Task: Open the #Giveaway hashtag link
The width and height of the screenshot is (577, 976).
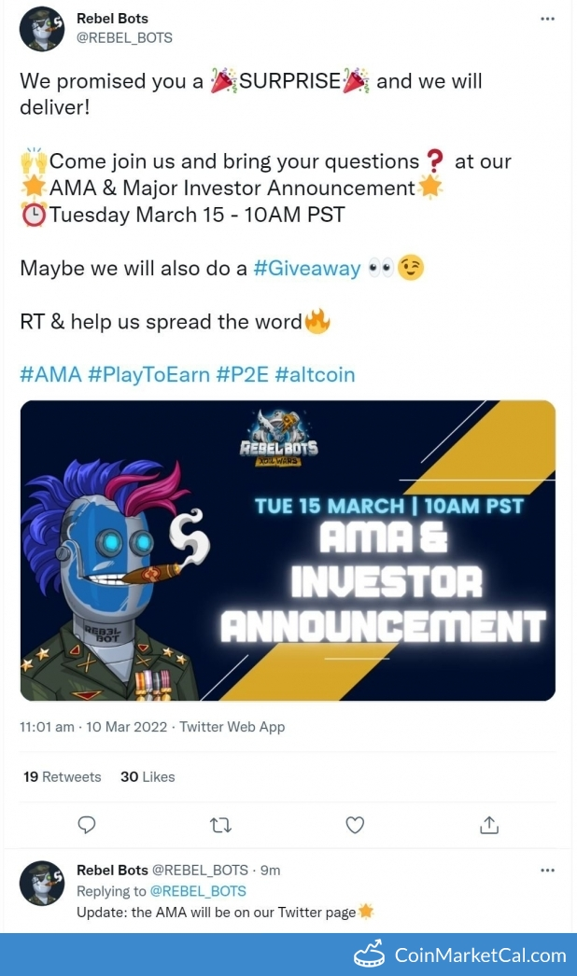Action: [306, 268]
